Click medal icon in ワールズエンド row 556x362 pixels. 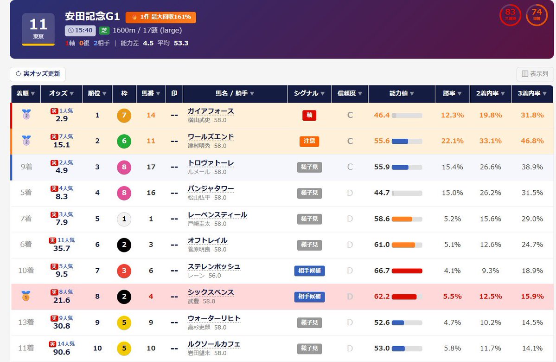(x=26, y=141)
